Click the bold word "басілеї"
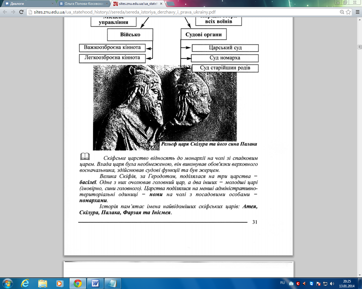Viewport: 362px width, 289px height. 88,182
